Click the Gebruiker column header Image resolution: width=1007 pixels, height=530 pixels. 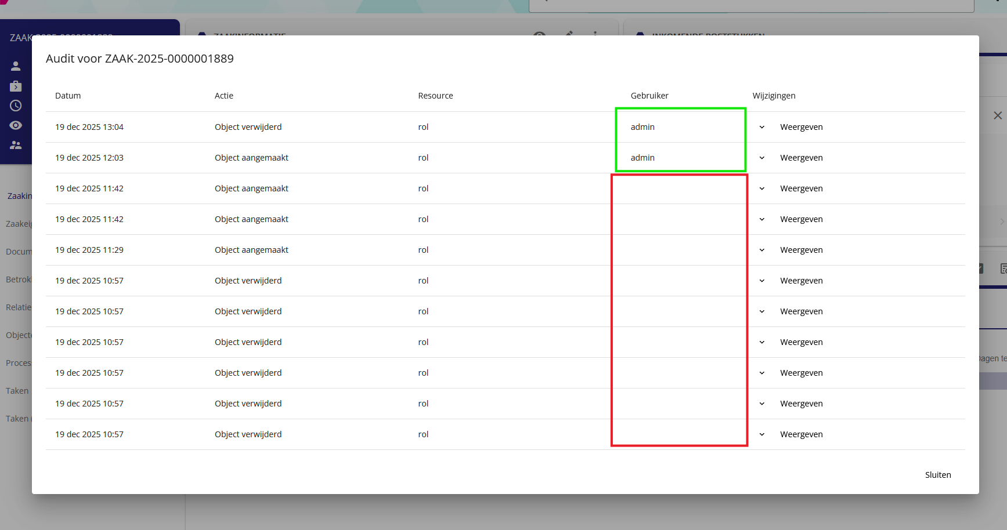[x=649, y=96]
